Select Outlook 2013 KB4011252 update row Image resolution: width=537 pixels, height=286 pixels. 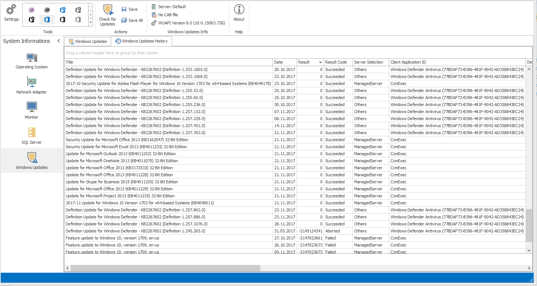(295, 154)
